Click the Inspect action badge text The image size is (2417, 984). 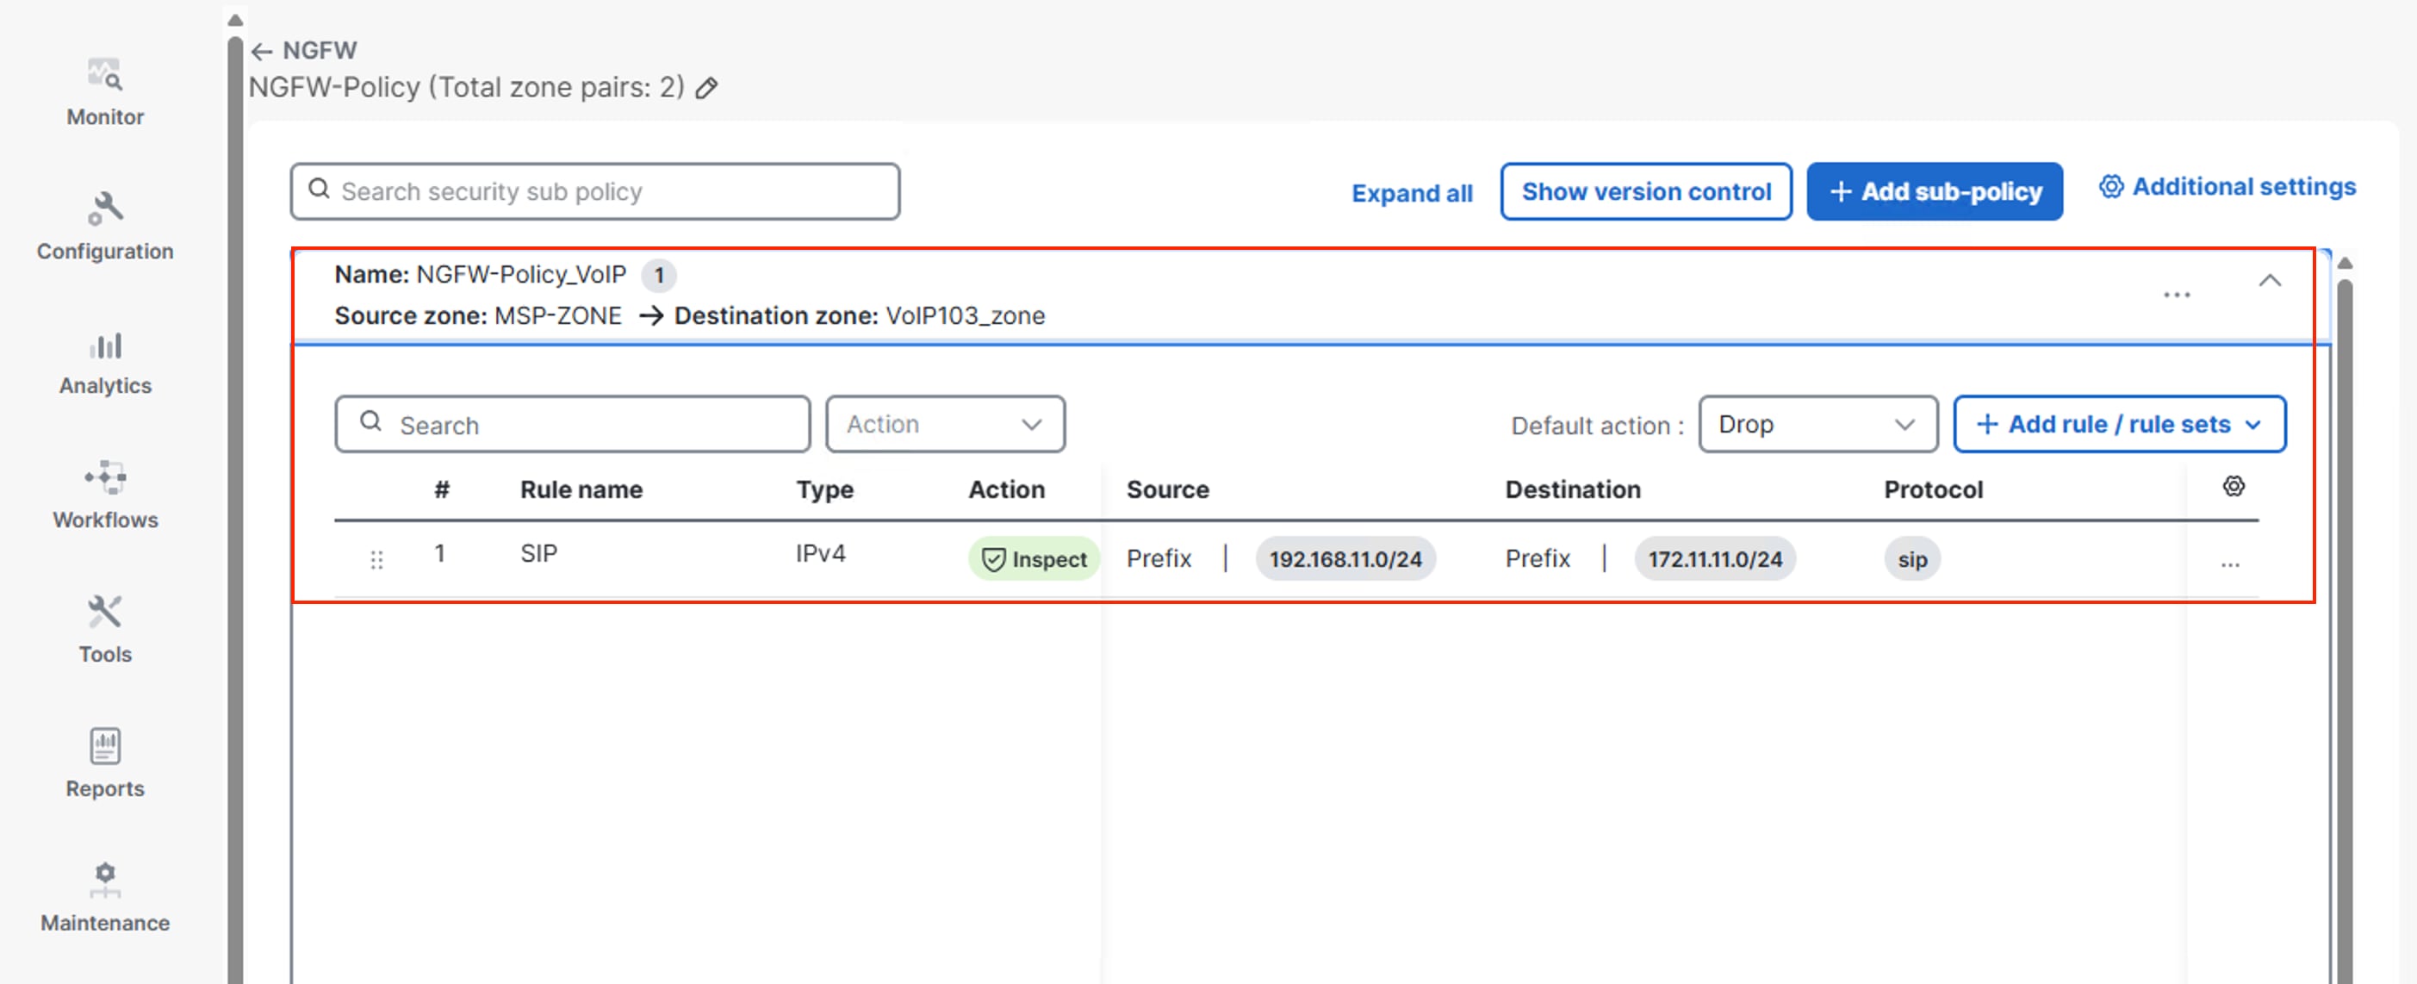tap(1049, 559)
